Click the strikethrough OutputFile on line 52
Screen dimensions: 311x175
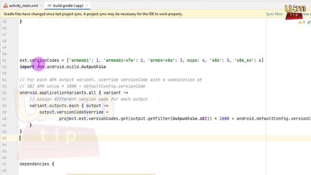(94, 67)
